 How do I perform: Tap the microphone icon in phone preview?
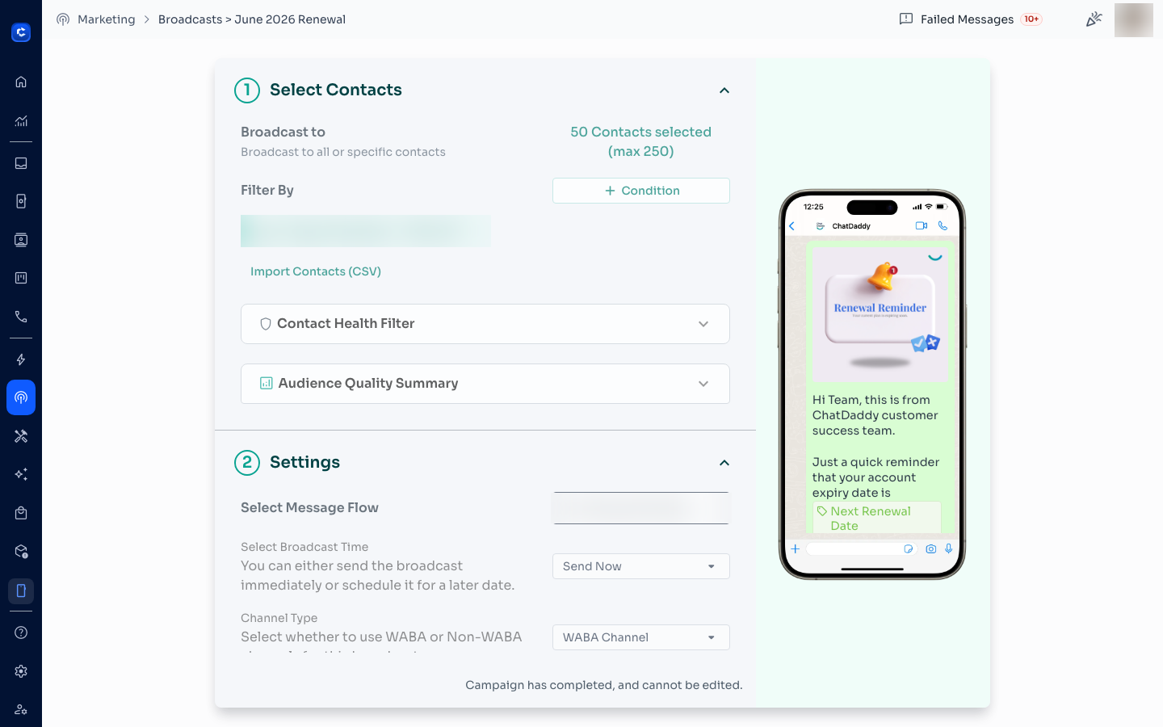click(x=949, y=548)
